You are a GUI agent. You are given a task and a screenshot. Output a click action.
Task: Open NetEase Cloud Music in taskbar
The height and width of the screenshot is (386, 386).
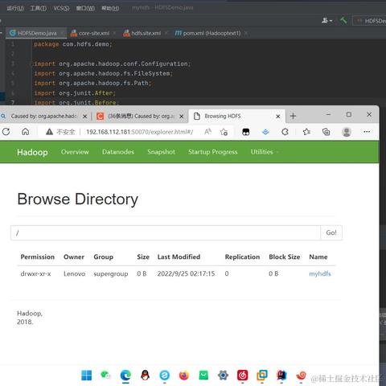point(242,376)
